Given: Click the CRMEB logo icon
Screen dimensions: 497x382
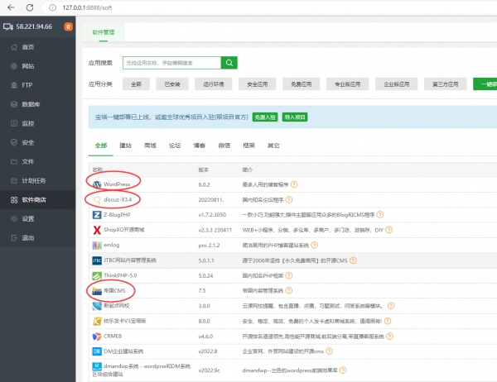Looking at the screenshot, I should [x=97, y=336].
